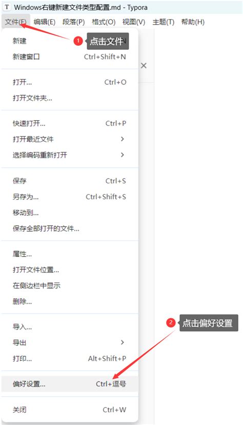Select 偏好设置... menu entry

coord(70,384)
